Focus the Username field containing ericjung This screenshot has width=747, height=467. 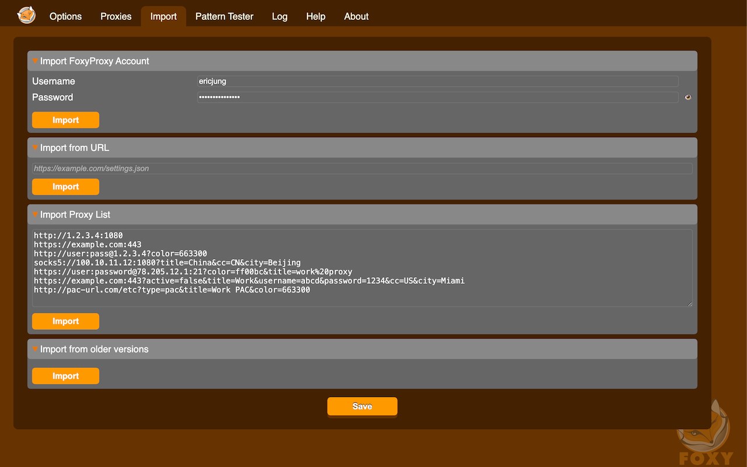click(438, 81)
